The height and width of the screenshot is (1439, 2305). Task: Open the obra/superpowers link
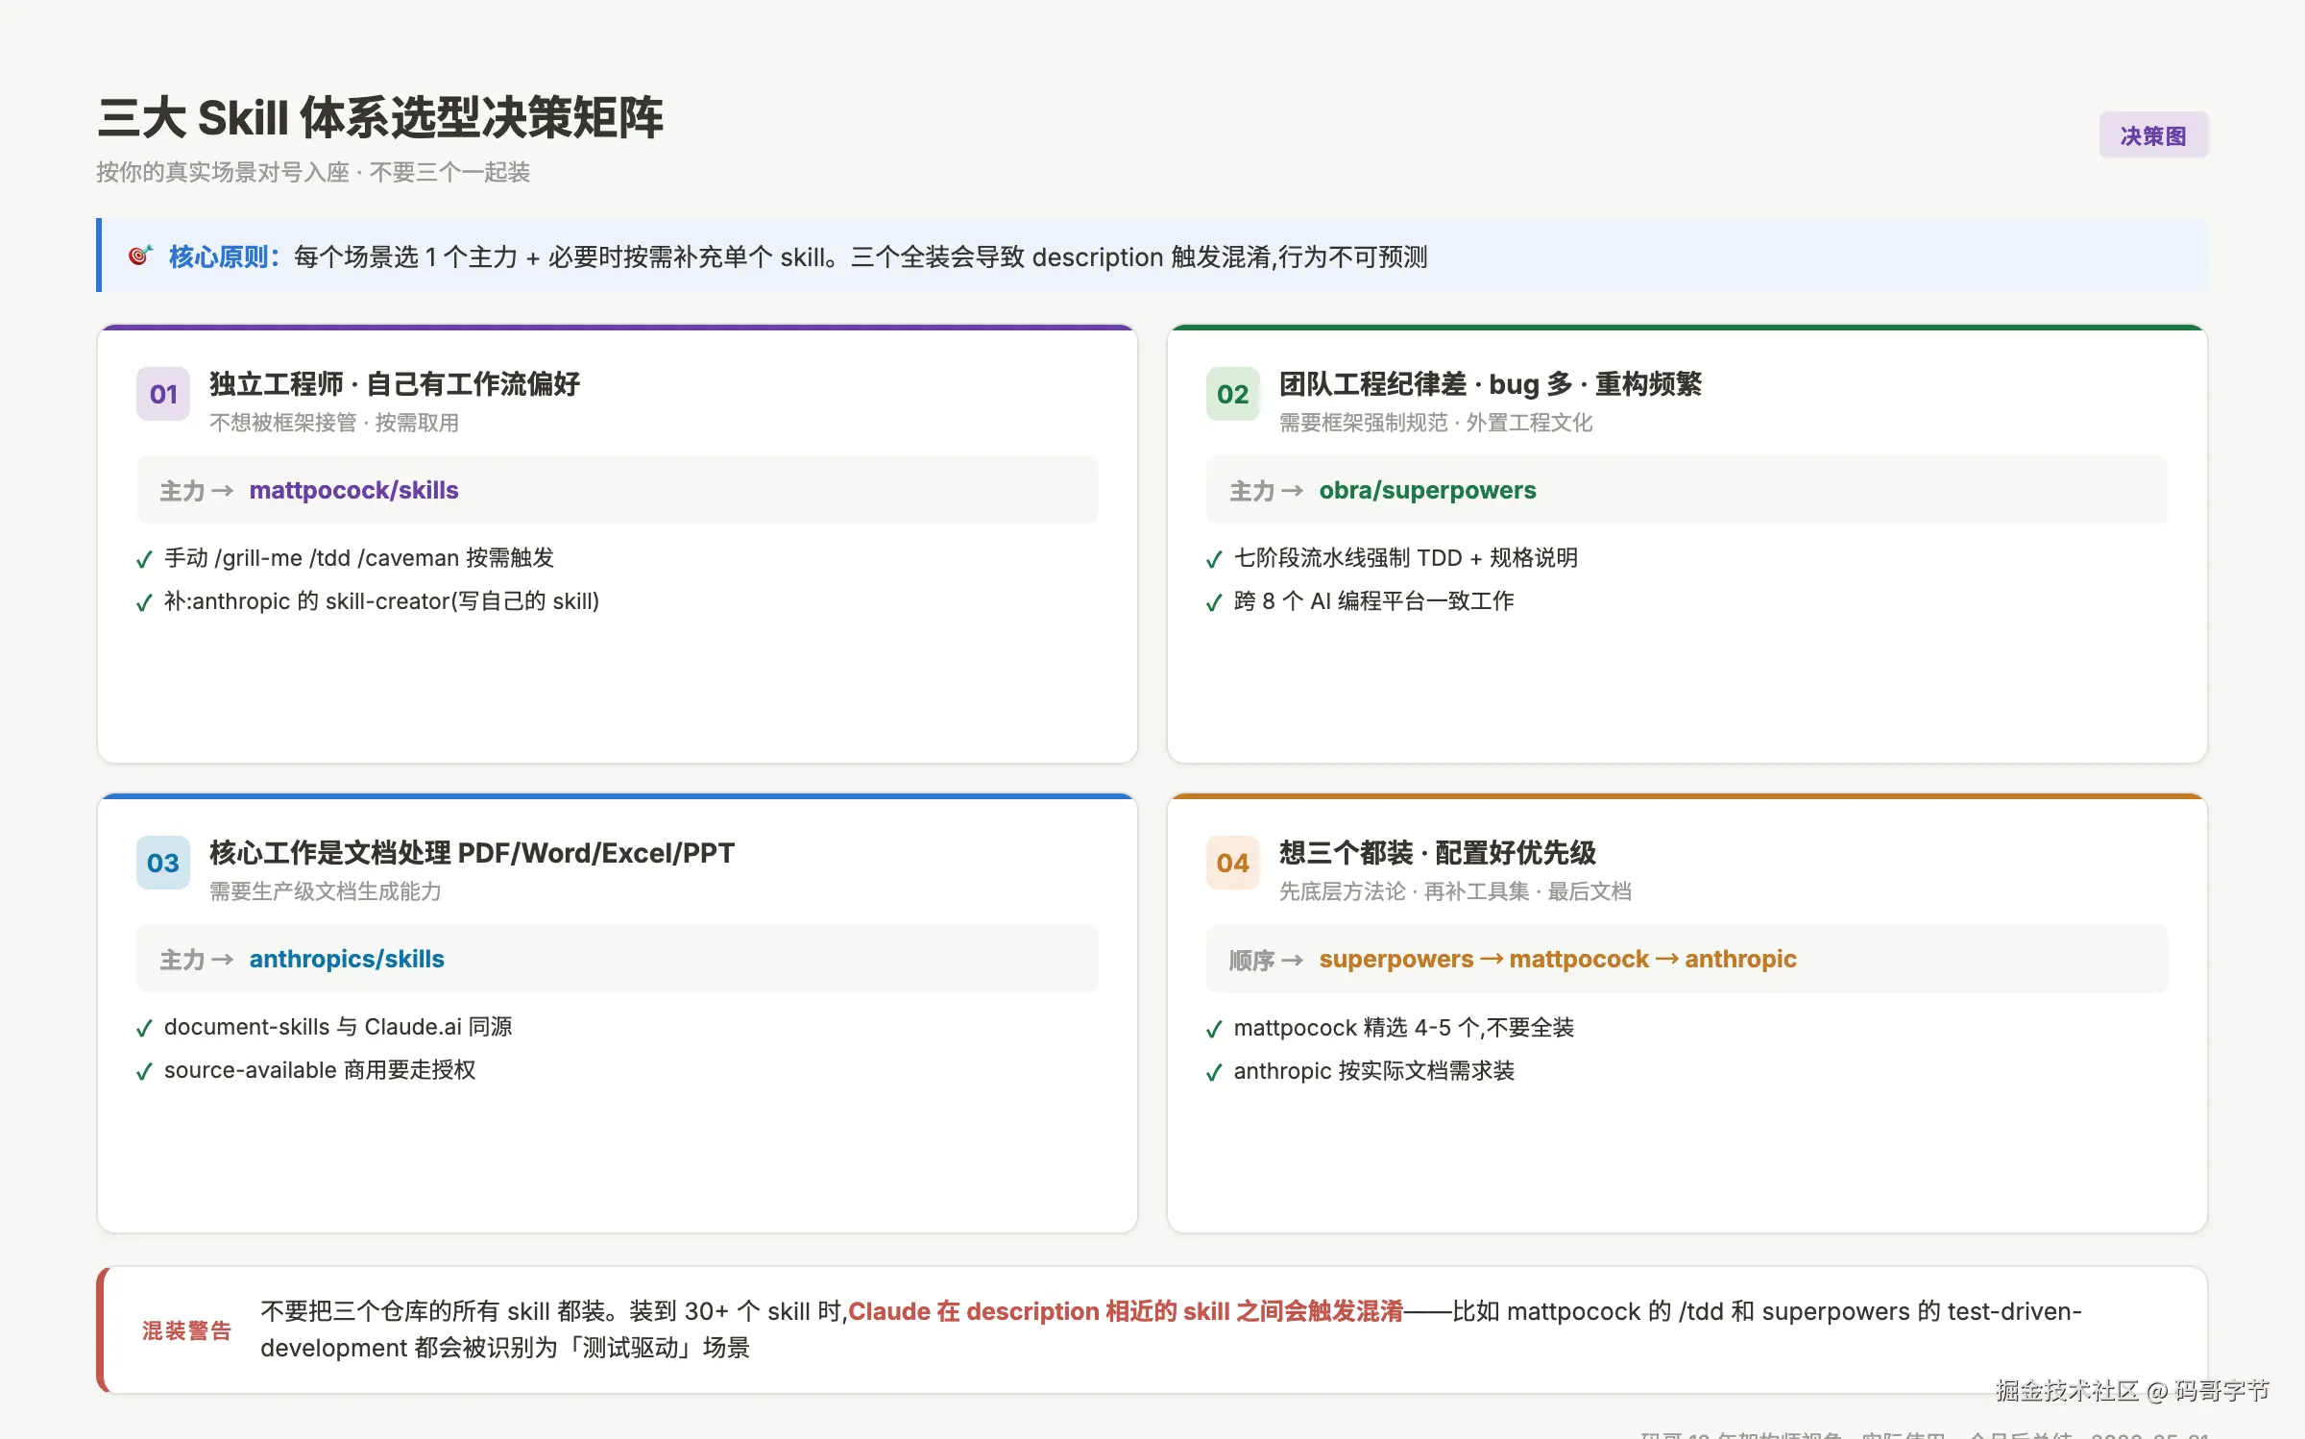coord(1427,490)
